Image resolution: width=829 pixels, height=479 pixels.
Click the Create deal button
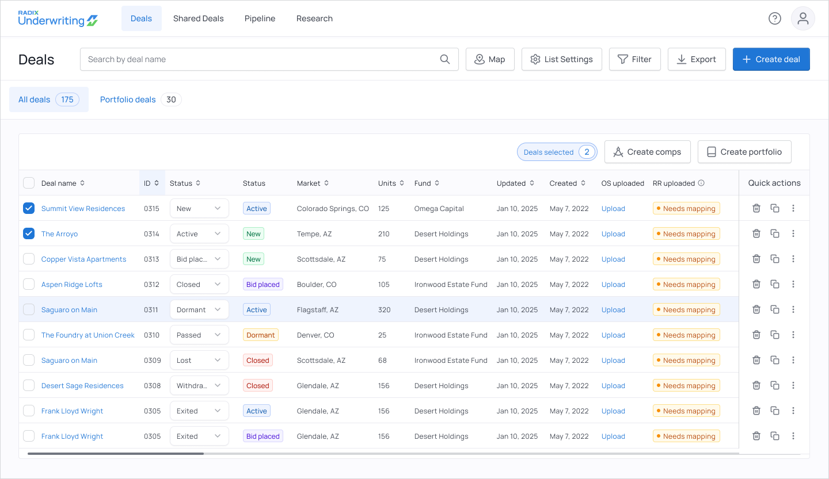click(x=771, y=59)
